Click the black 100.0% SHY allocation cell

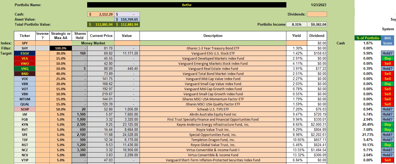coord(61,48)
